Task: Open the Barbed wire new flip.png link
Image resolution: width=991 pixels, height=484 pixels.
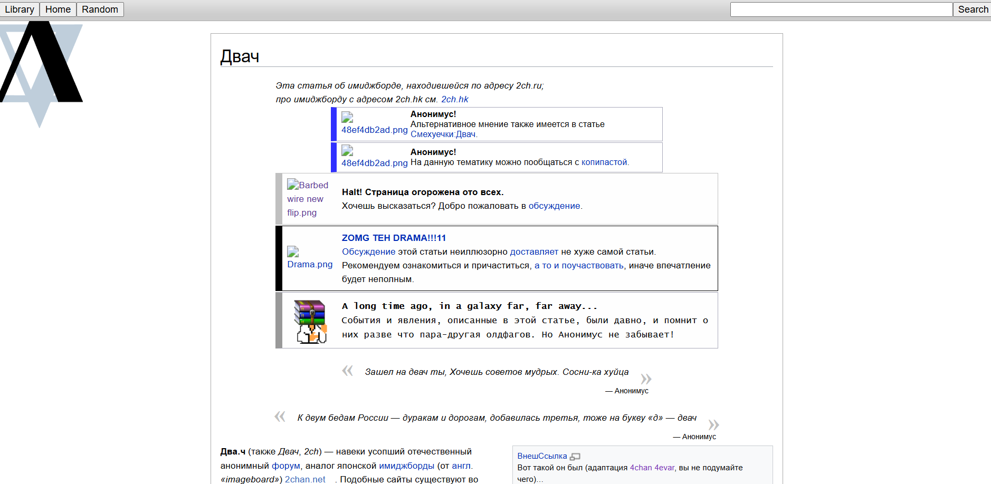Action: click(308, 199)
